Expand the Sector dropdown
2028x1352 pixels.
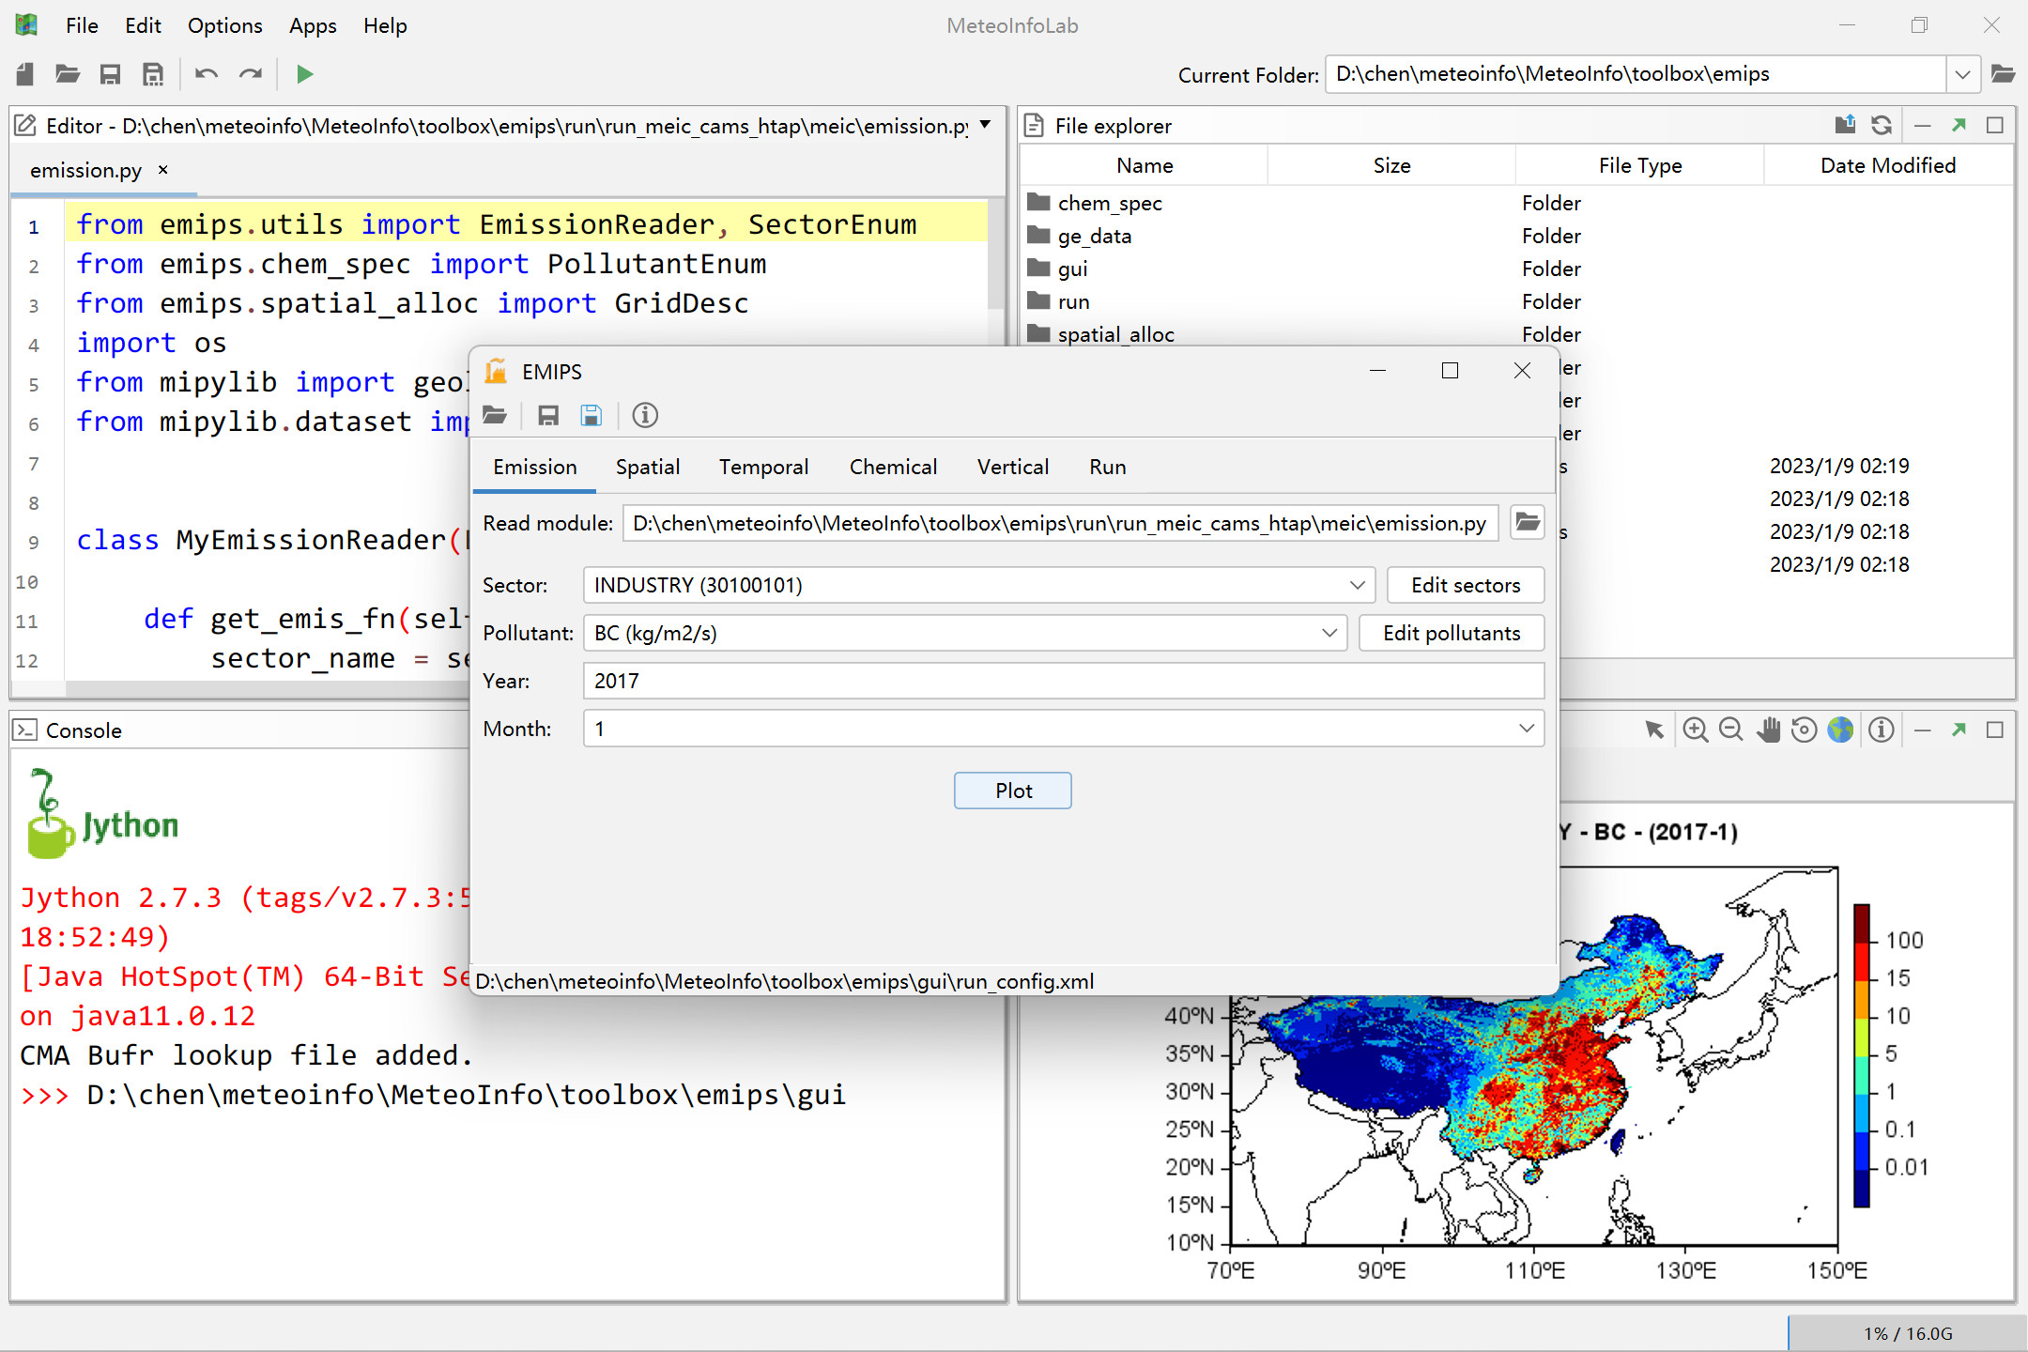point(1357,585)
